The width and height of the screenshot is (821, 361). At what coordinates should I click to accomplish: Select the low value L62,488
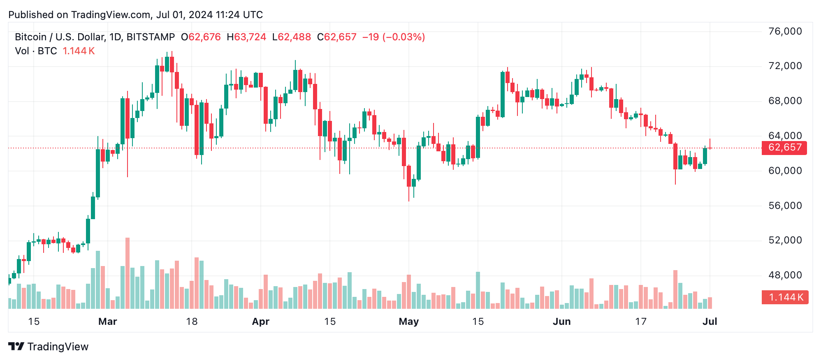coord(292,37)
